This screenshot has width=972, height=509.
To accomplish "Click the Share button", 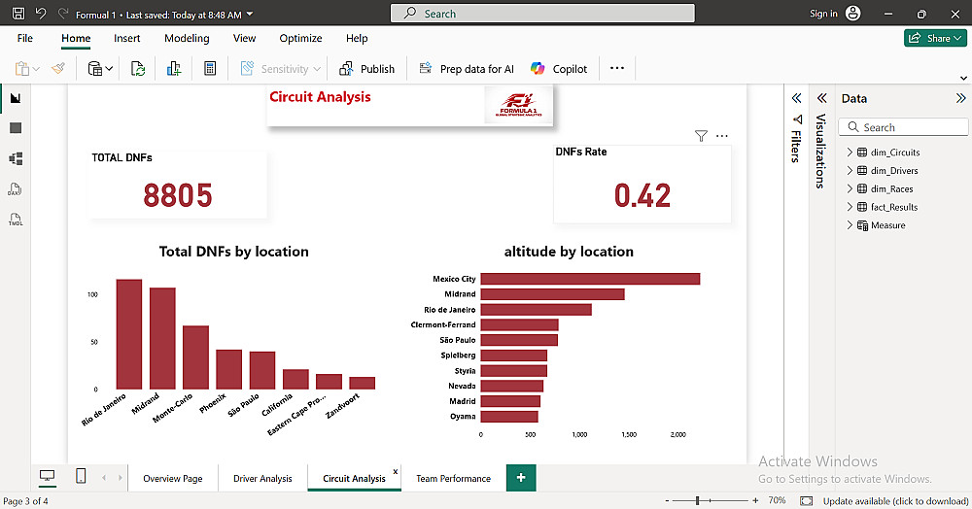I will click(935, 39).
